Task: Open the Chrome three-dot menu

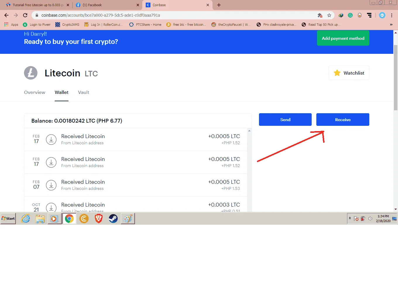Action: pos(392,15)
